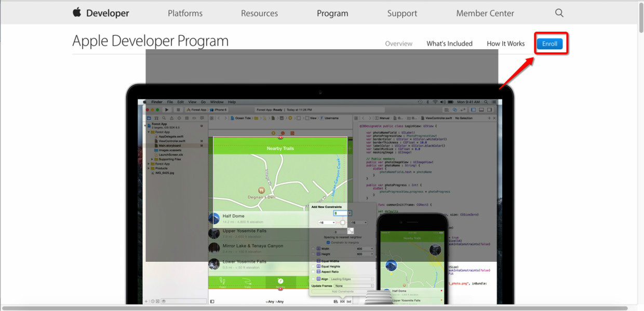Open the How It Works page
The width and height of the screenshot is (644, 311).
pos(505,44)
